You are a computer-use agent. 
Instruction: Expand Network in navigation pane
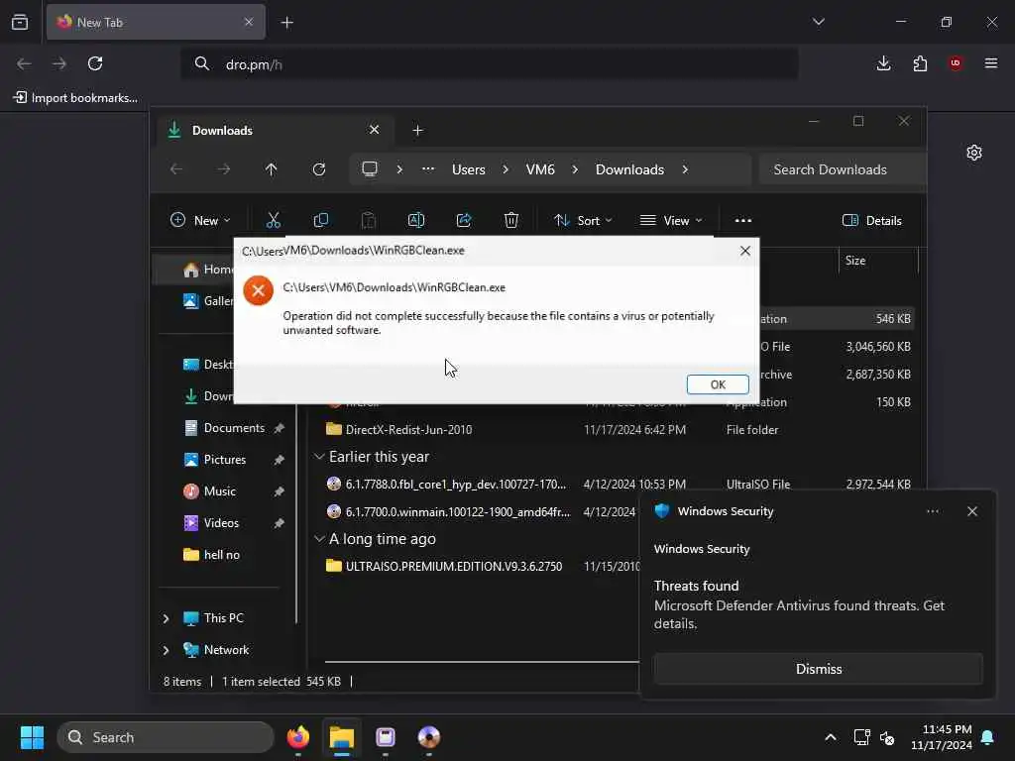point(166,650)
